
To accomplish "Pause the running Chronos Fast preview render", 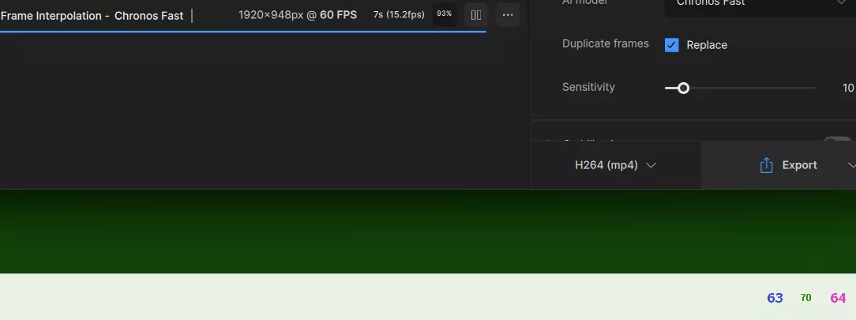I will [476, 15].
